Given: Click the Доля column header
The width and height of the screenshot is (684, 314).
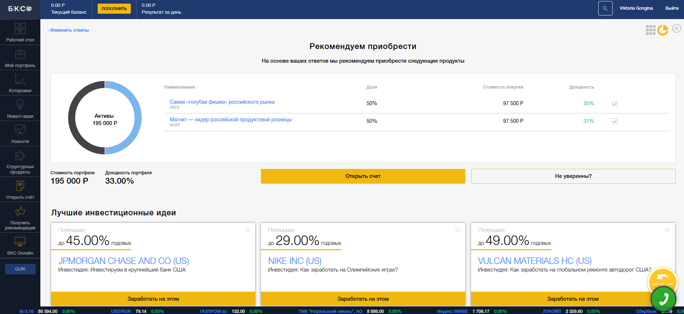Looking at the screenshot, I should [x=372, y=87].
